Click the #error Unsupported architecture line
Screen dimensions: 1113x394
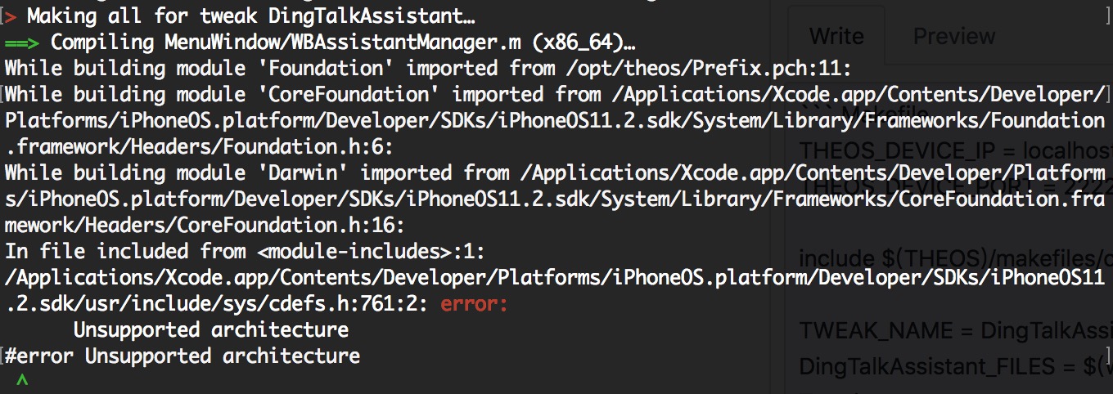click(182, 356)
